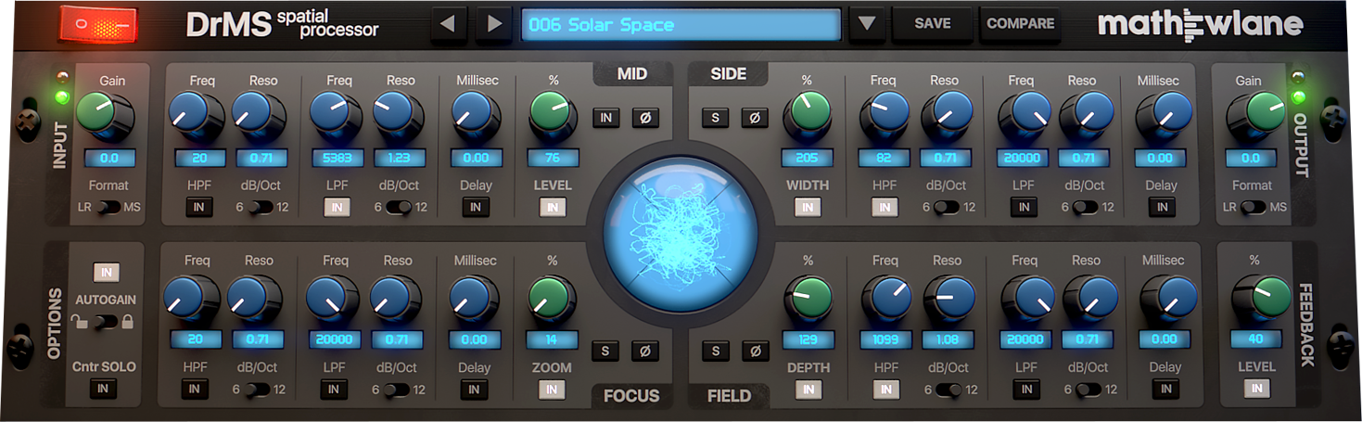Screen dimensions: 1362x422
Task: Go to previous preset with left arrow
Action: (449, 24)
